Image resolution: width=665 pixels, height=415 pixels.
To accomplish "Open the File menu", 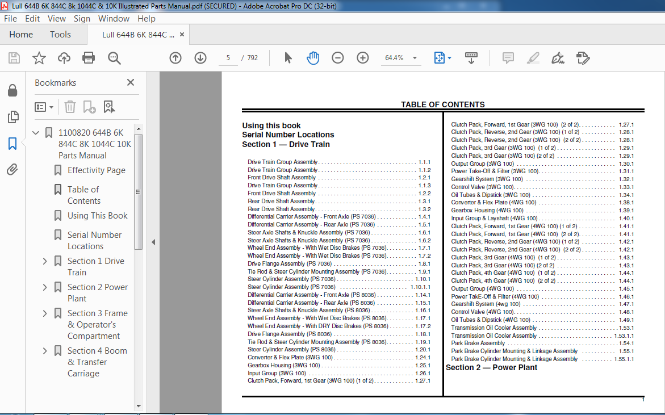I will (x=11, y=19).
